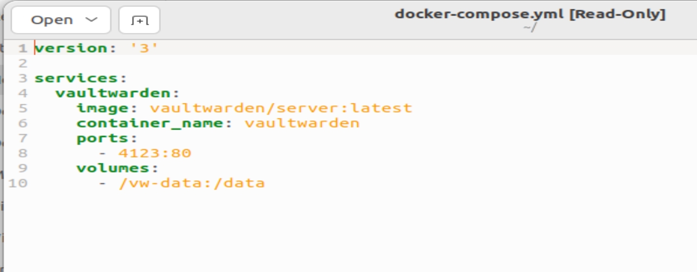The width and height of the screenshot is (697, 272).
Task: Click line number 10 in the gutter
Action: point(18,183)
